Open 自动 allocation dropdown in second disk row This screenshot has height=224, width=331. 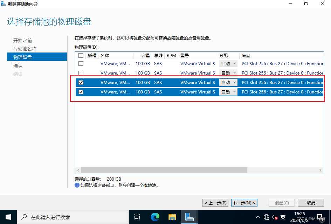click(x=228, y=73)
